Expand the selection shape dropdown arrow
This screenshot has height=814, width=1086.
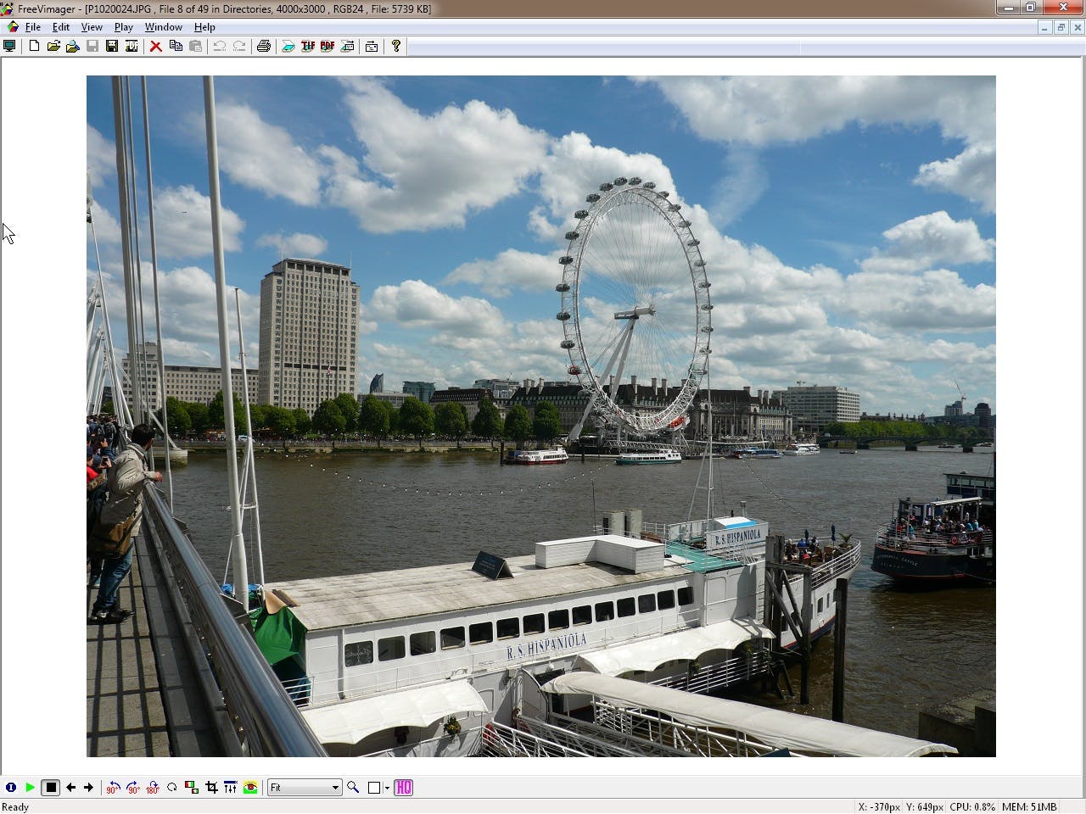point(387,788)
